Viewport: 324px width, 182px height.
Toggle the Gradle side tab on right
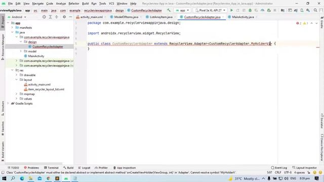[322, 22]
